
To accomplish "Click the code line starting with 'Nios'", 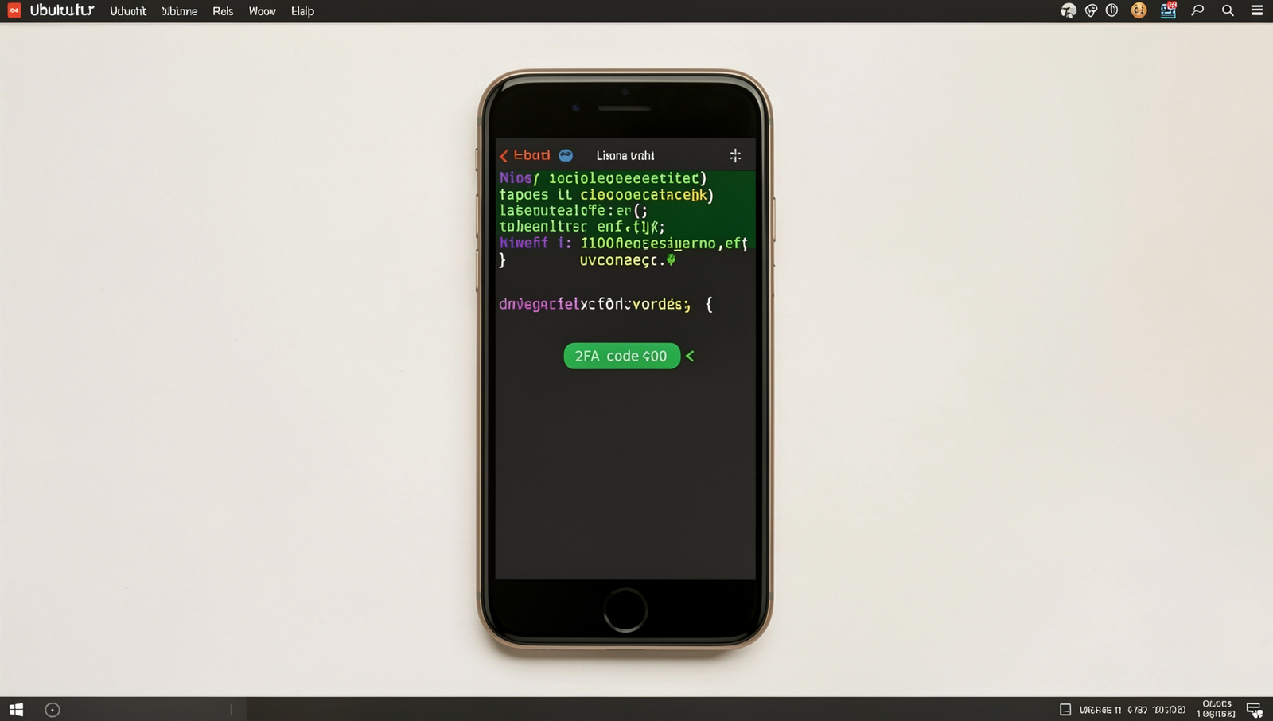I will click(x=603, y=178).
